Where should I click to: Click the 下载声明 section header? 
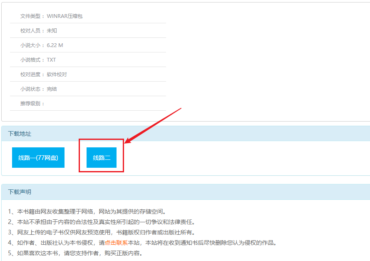coord(20,192)
